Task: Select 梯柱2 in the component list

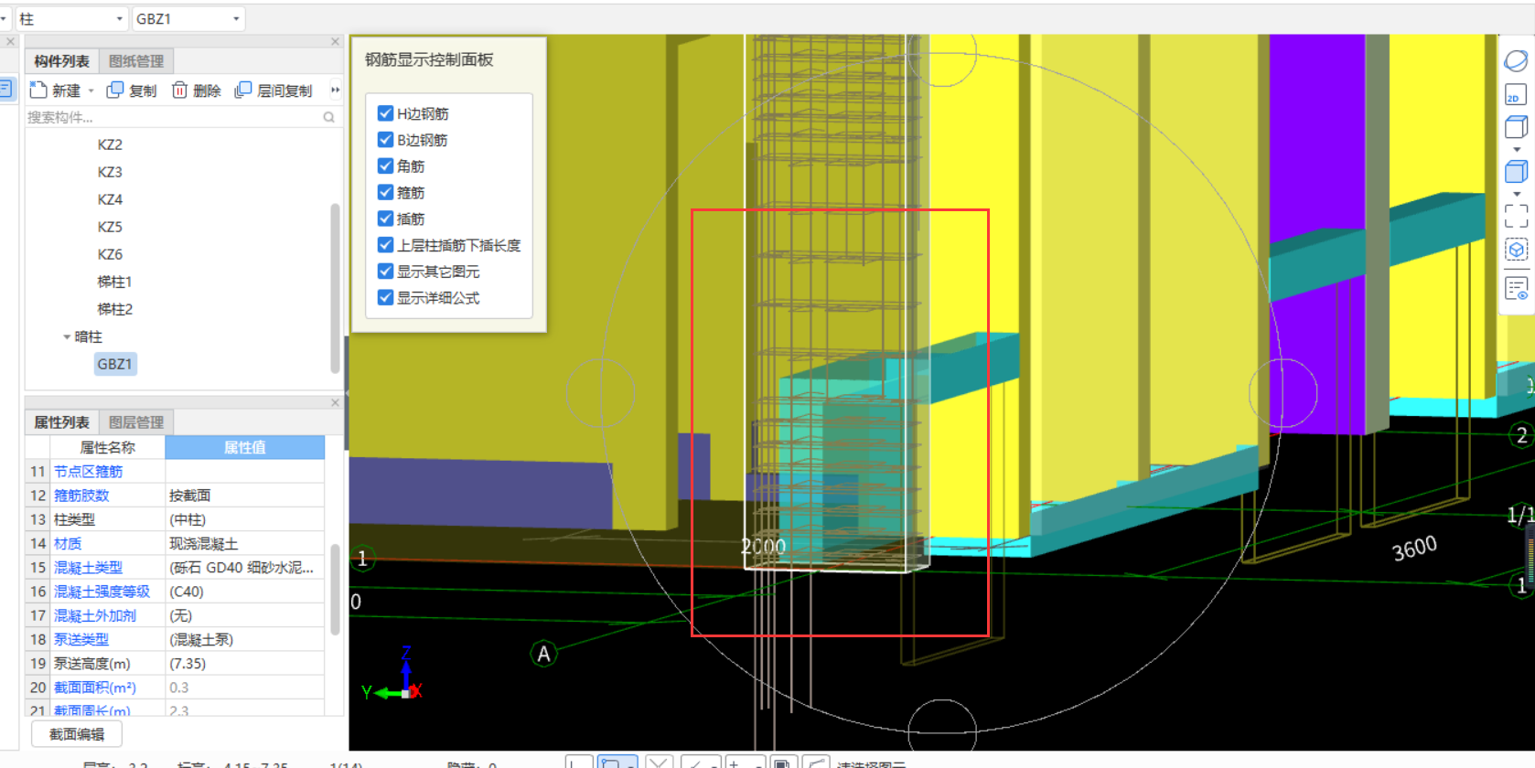Action: 114,309
